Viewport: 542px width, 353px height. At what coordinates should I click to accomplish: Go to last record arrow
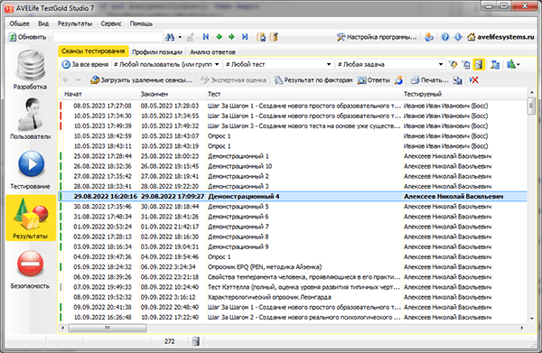(245, 37)
